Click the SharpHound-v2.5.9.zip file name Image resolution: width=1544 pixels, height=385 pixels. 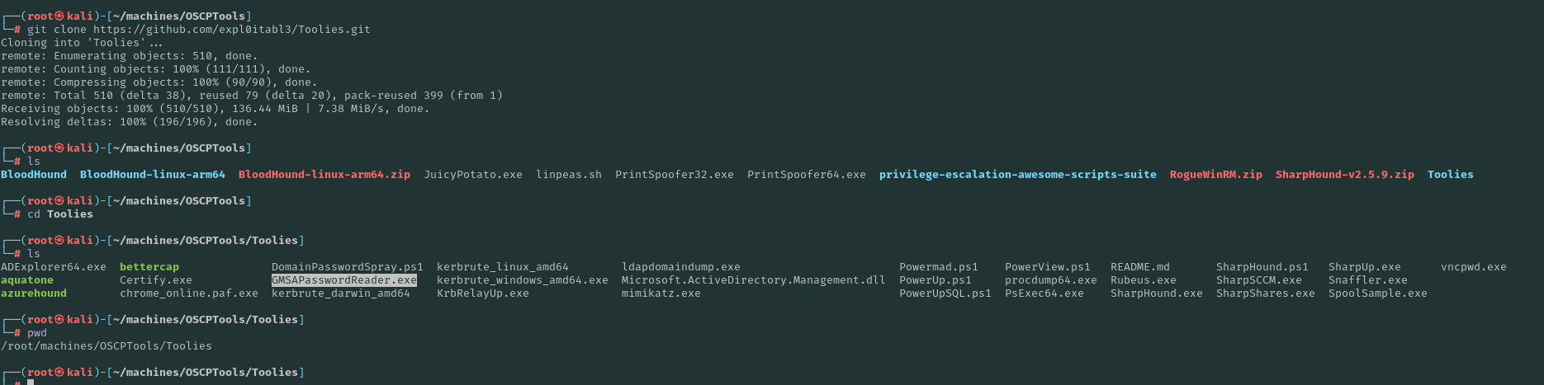1344,175
